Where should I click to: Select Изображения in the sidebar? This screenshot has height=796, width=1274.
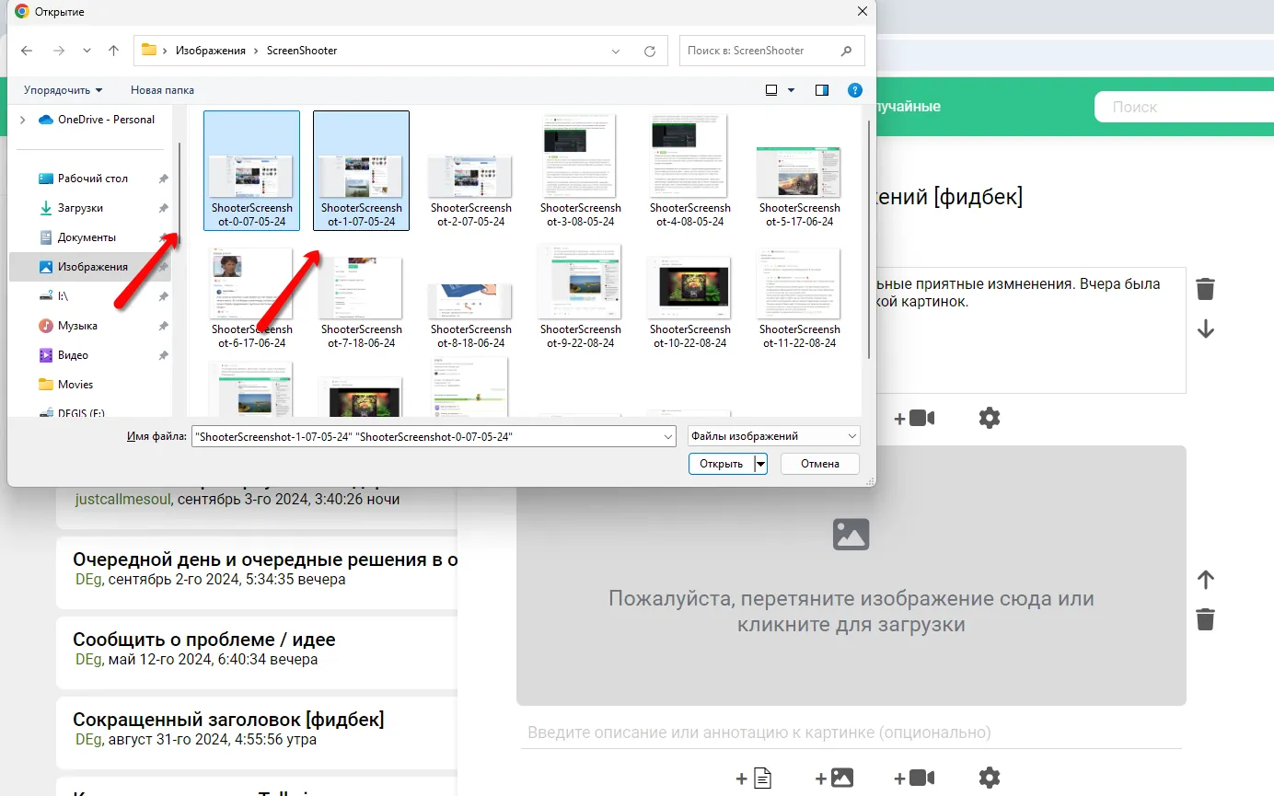pyautogui.click(x=90, y=267)
